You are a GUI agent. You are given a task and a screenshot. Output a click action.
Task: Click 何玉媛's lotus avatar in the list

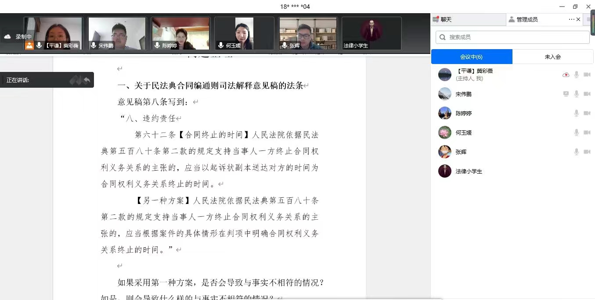point(445,132)
